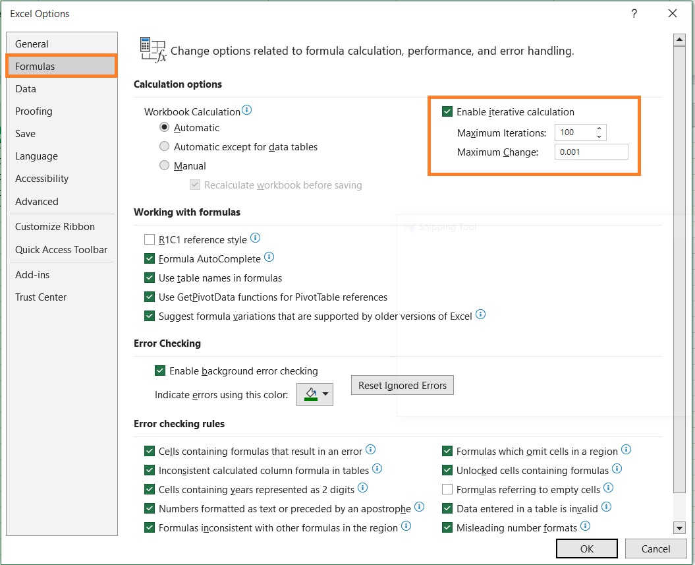This screenshot has width=695, height=565.
Task: Click info icon for formulas referring to empty cells
Action: 609,489
